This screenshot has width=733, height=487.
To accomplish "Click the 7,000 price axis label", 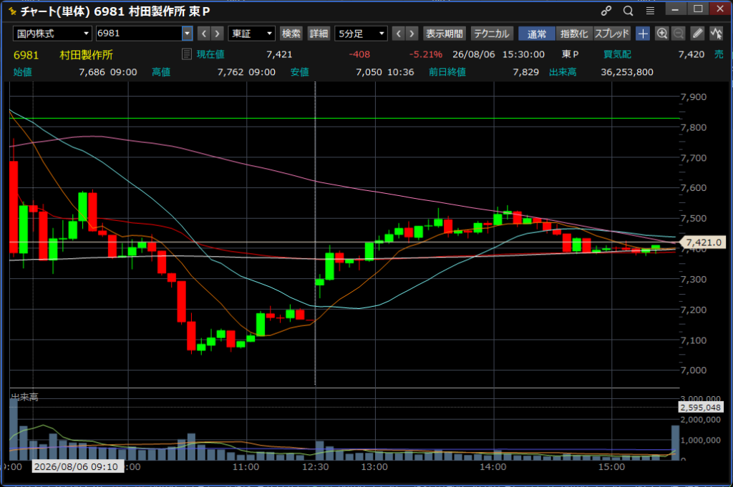I will pyautogui.click(x=693, y=370).
